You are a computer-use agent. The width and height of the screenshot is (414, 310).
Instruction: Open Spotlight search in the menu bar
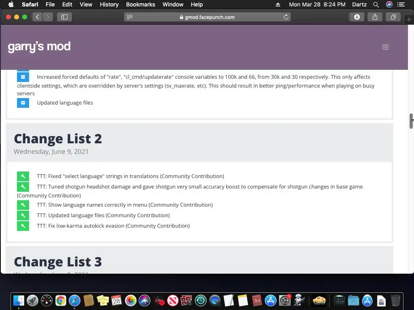376,4
